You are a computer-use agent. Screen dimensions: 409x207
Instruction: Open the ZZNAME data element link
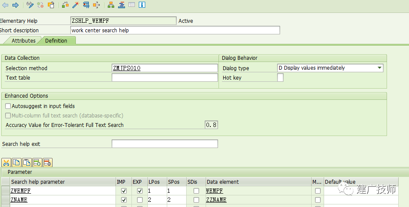(216, 200)
